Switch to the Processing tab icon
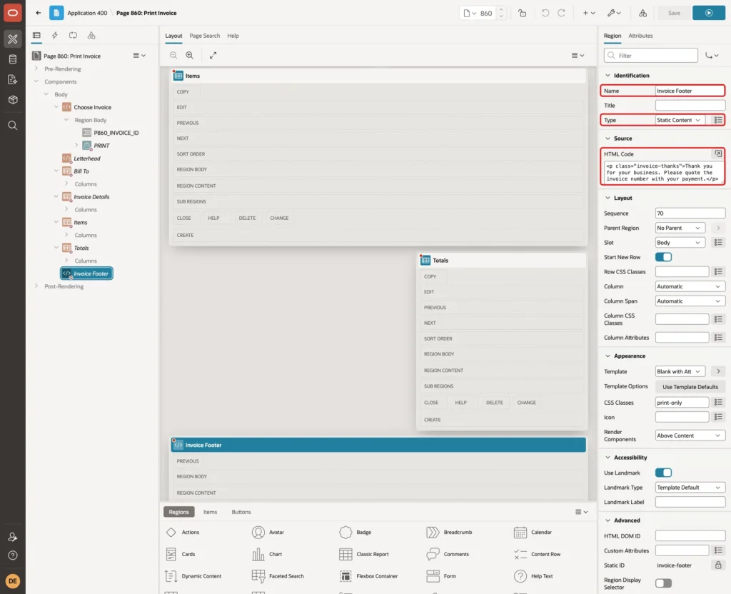This screenshot has height=594, width=731. [x=74, y=36]
